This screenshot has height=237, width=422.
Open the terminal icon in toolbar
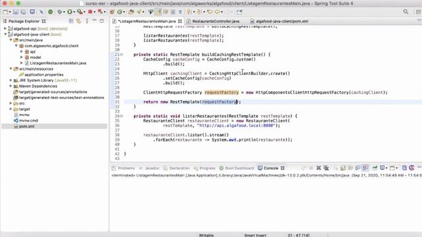[32, 12]
